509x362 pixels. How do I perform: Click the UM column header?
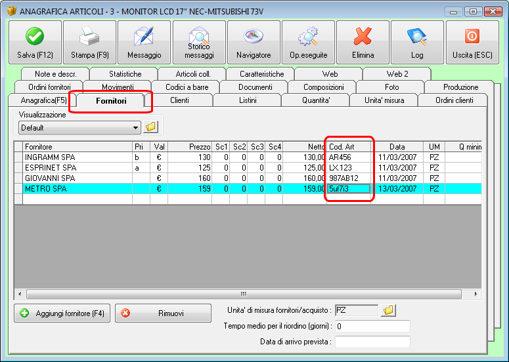(x=434, y=147)
